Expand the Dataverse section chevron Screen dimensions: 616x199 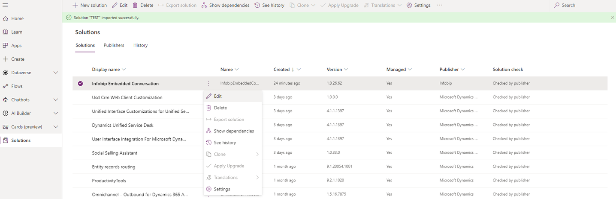55,73
